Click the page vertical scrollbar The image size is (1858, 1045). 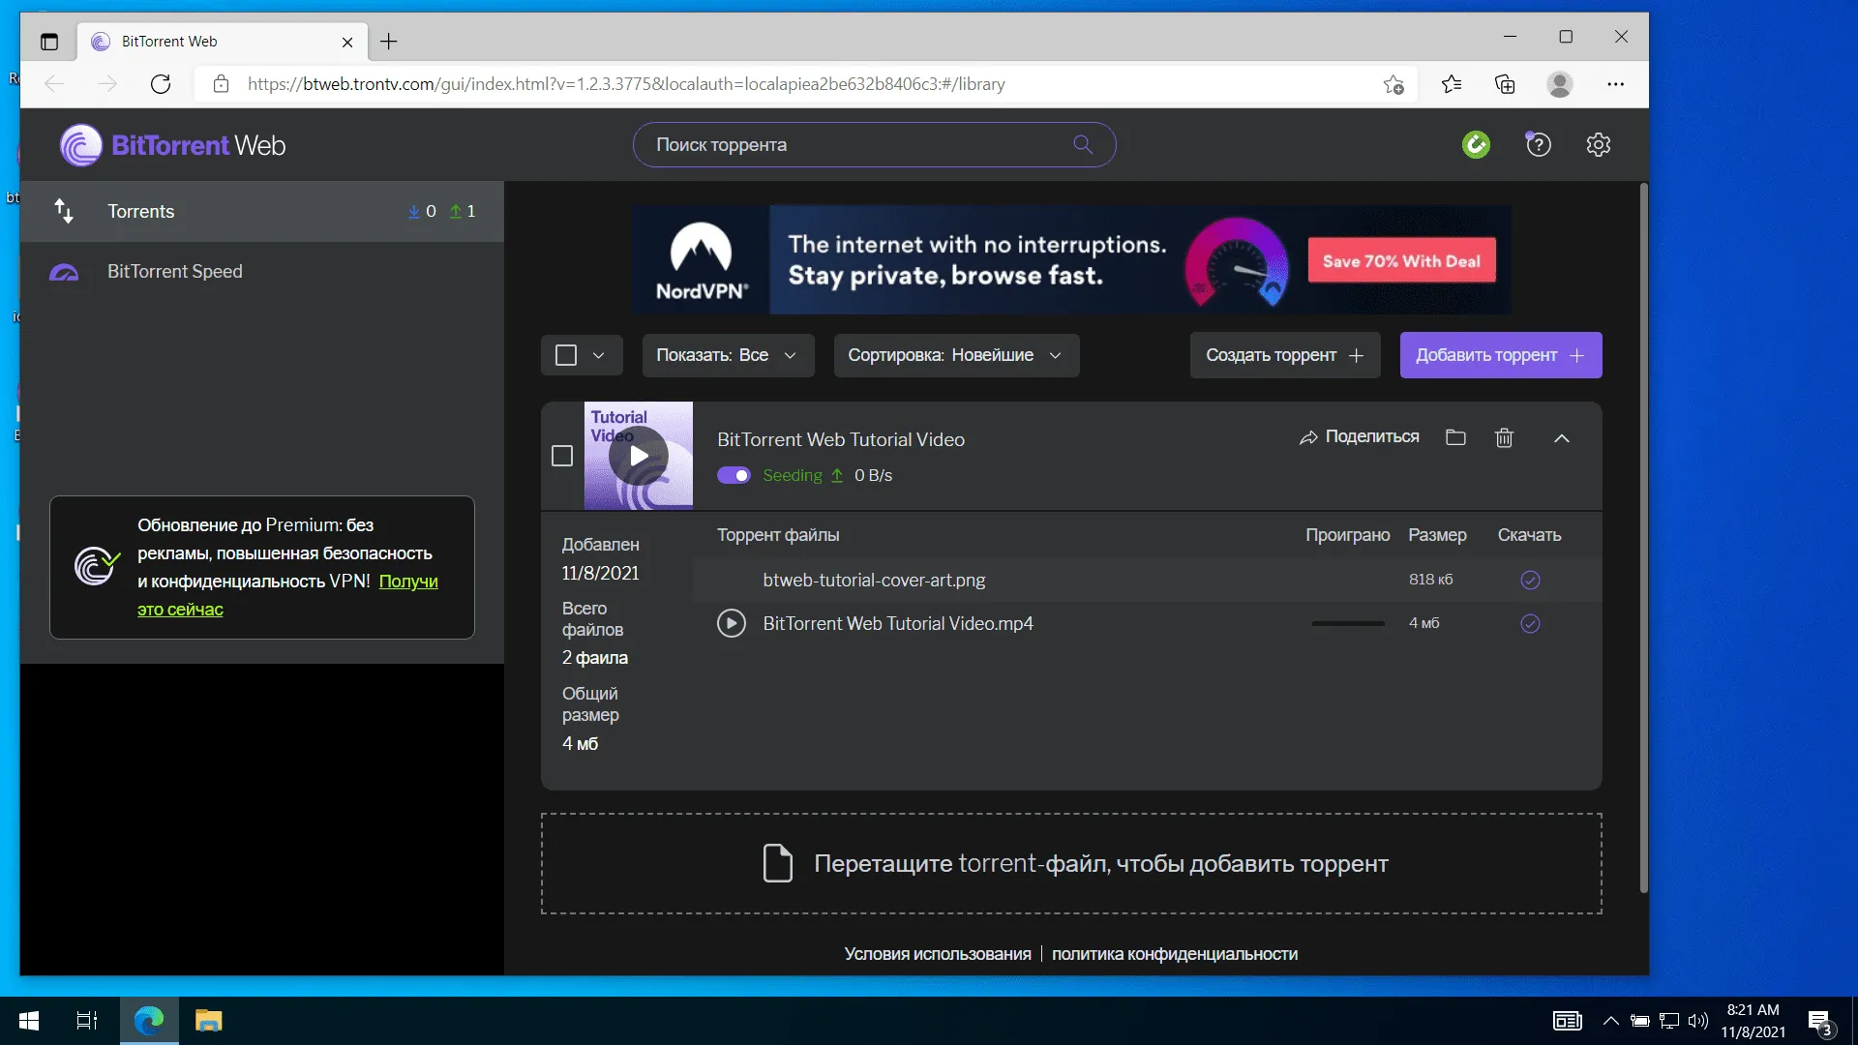click(1642, 538)
